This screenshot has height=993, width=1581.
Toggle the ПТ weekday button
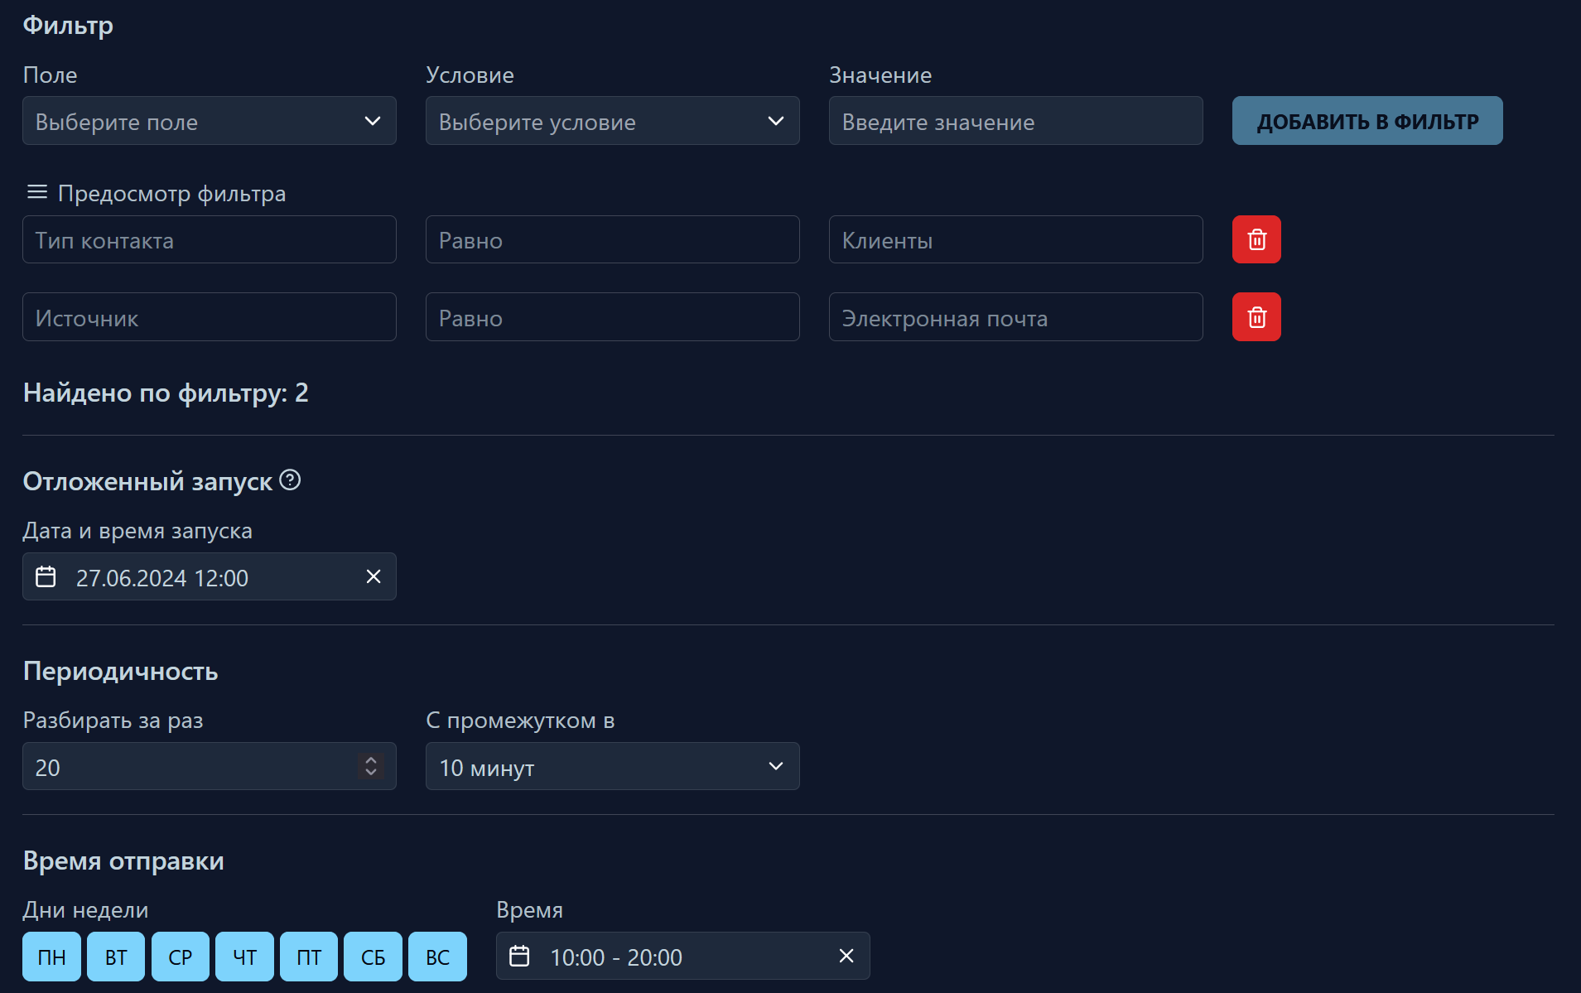tap(309, 957)
